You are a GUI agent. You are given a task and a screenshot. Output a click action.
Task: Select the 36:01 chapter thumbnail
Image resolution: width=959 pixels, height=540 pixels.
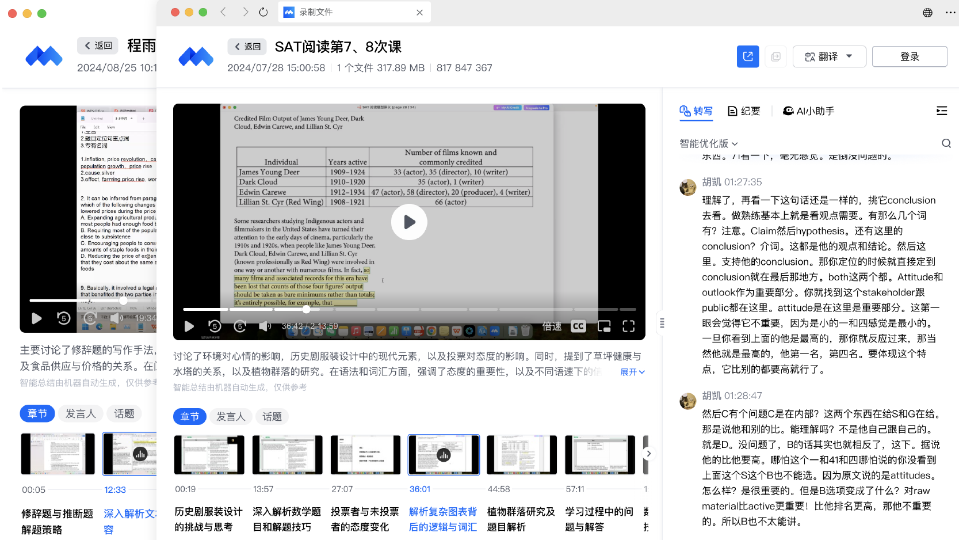click(443, 454)
